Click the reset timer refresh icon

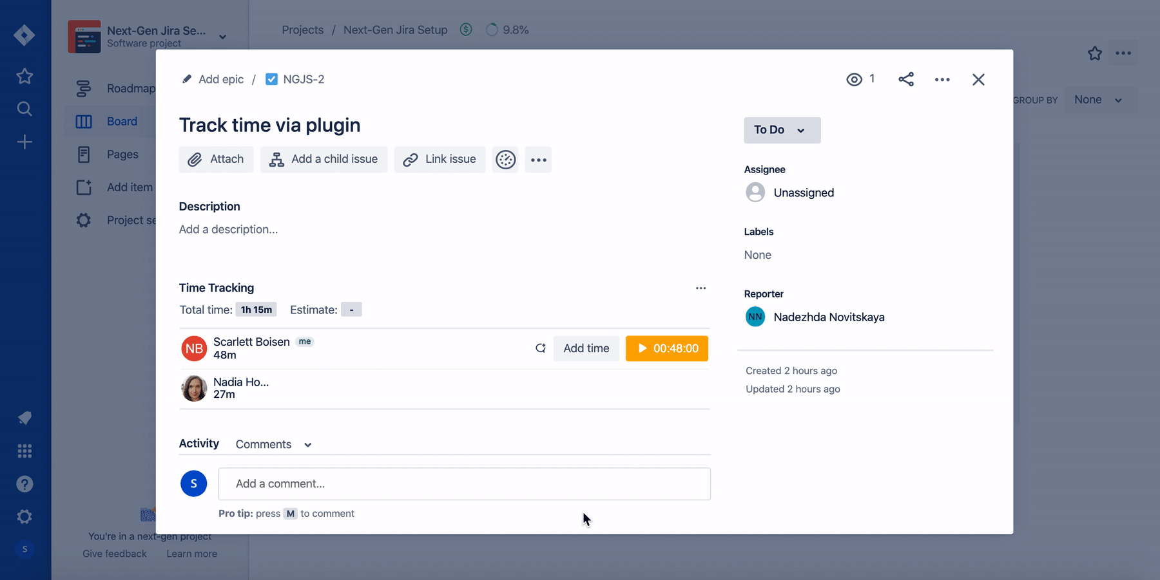[x=541, y=348]
